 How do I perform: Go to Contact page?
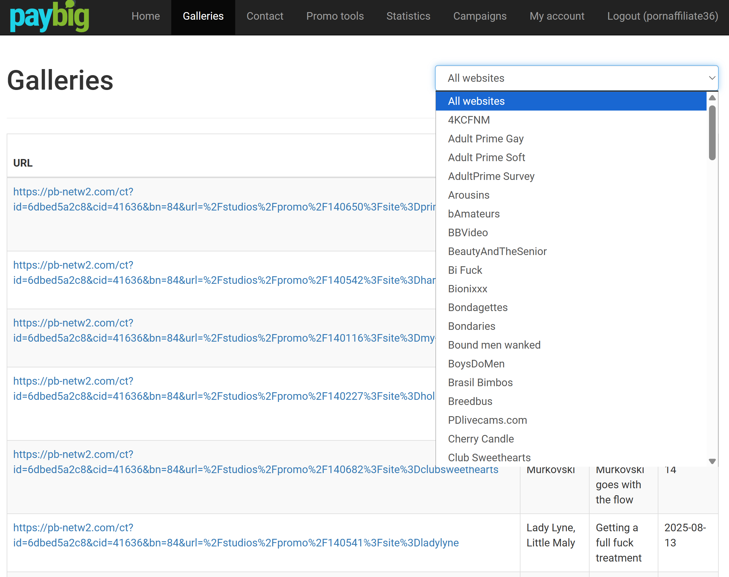point(265,16)
